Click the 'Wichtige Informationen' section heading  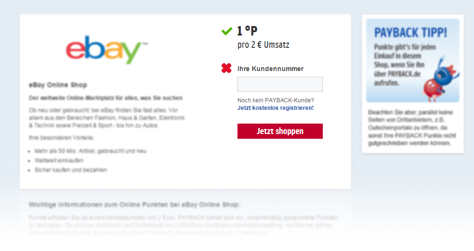coord(135,205)
